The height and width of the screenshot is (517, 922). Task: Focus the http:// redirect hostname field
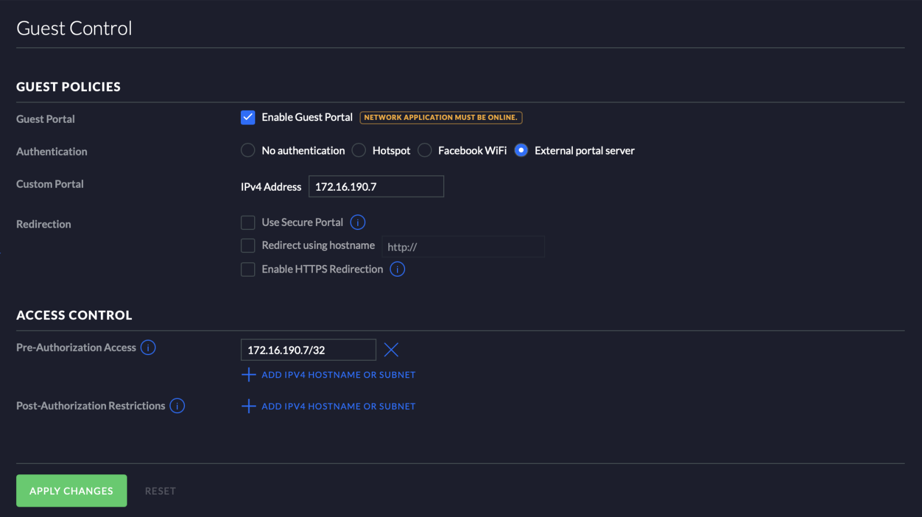(x=463, y=247)
